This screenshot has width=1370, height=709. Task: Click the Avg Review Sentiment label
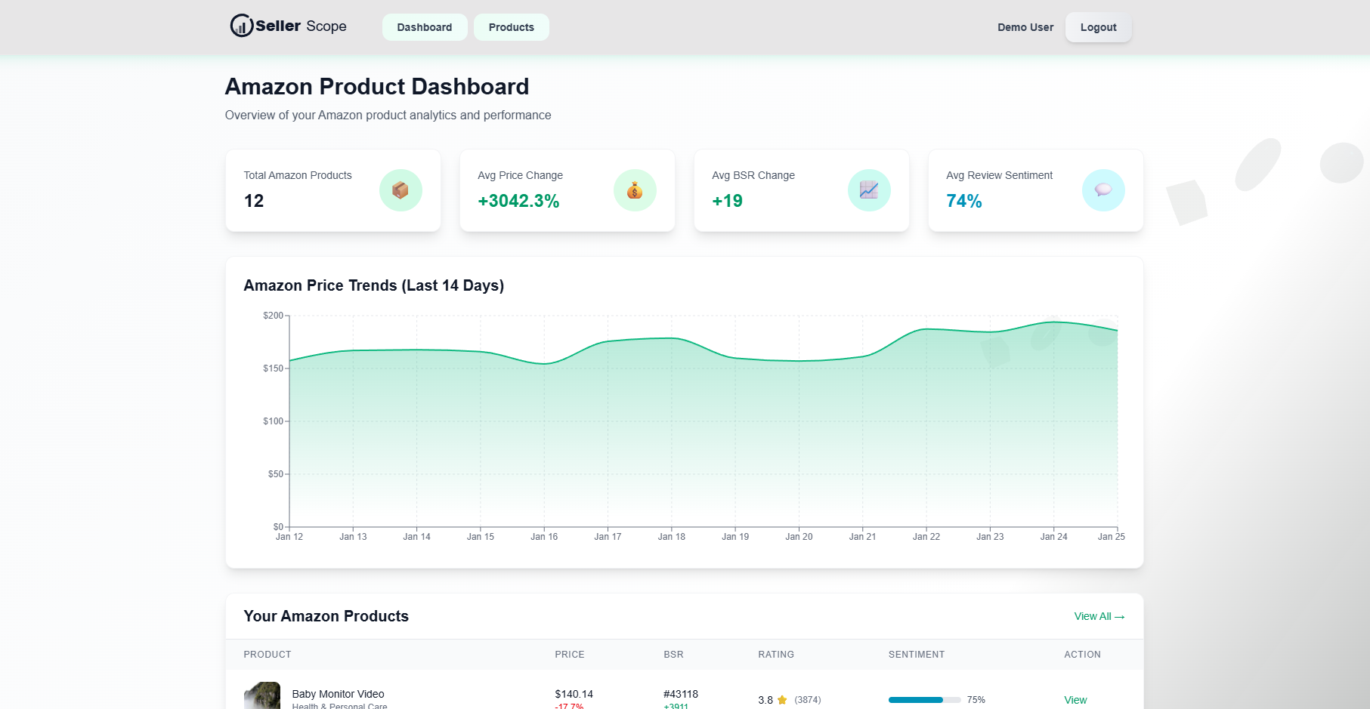pyautogui.click(x=999, y=175)
